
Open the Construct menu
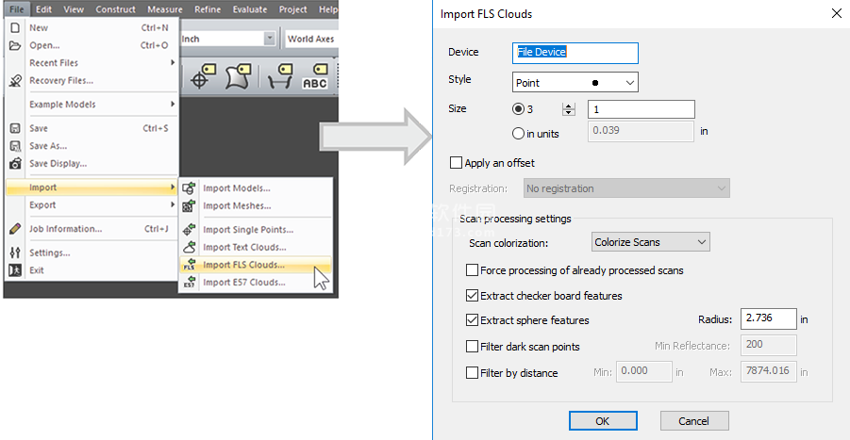tap(115, 9)
